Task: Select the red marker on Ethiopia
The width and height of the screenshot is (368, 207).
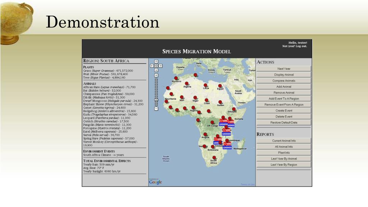Action: coord(234,109)
